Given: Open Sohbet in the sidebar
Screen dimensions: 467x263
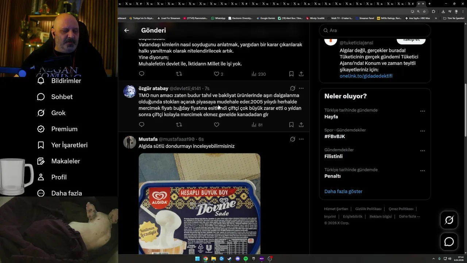Looking at the screenshot, I should click(x=55, y=97).
